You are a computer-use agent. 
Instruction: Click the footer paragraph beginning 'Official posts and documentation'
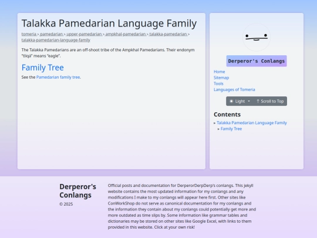(182, 206)
